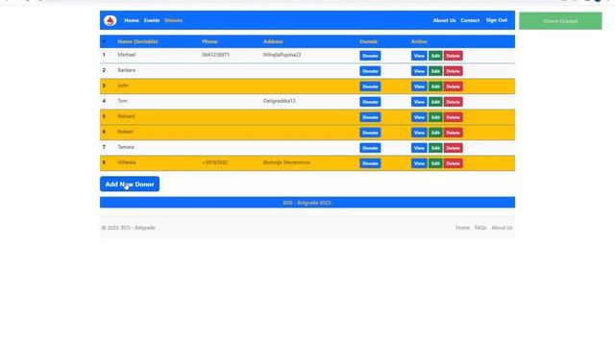Open the footer About Us link
This screenshot has height=346, width=615.
pos(502,228)
